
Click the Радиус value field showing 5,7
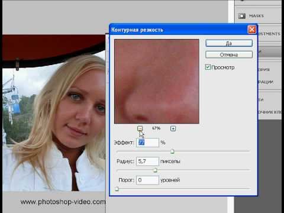tap(147, 162)
